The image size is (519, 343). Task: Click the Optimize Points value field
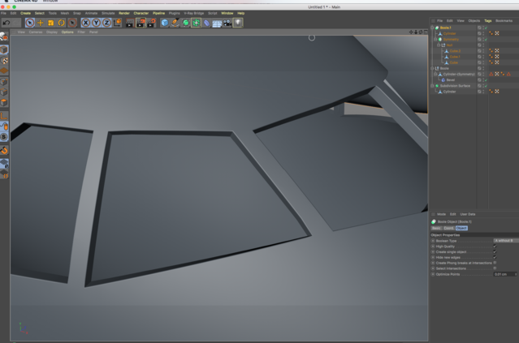(x=505, y=274)
